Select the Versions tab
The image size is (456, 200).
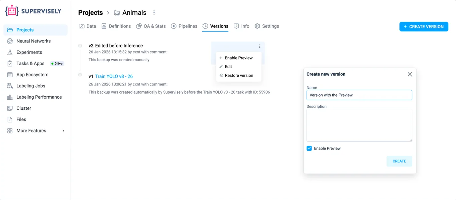[215, 26]
